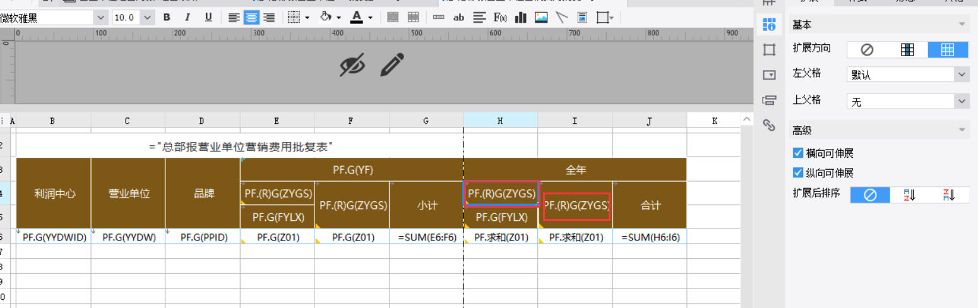Click the pencil edit icon
Screen dimensions: 978x308
tap(391, 64)
